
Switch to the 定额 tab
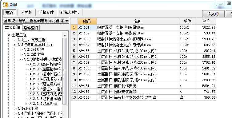click(9, 13)
